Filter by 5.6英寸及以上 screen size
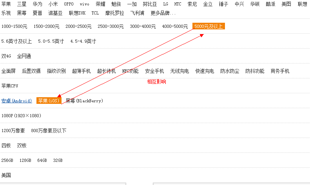 (16, 41)
